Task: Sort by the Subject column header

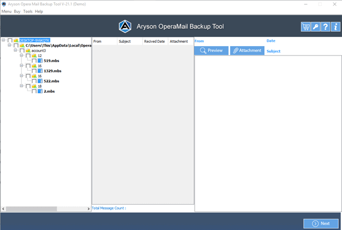Action: [x=130, y=42]
